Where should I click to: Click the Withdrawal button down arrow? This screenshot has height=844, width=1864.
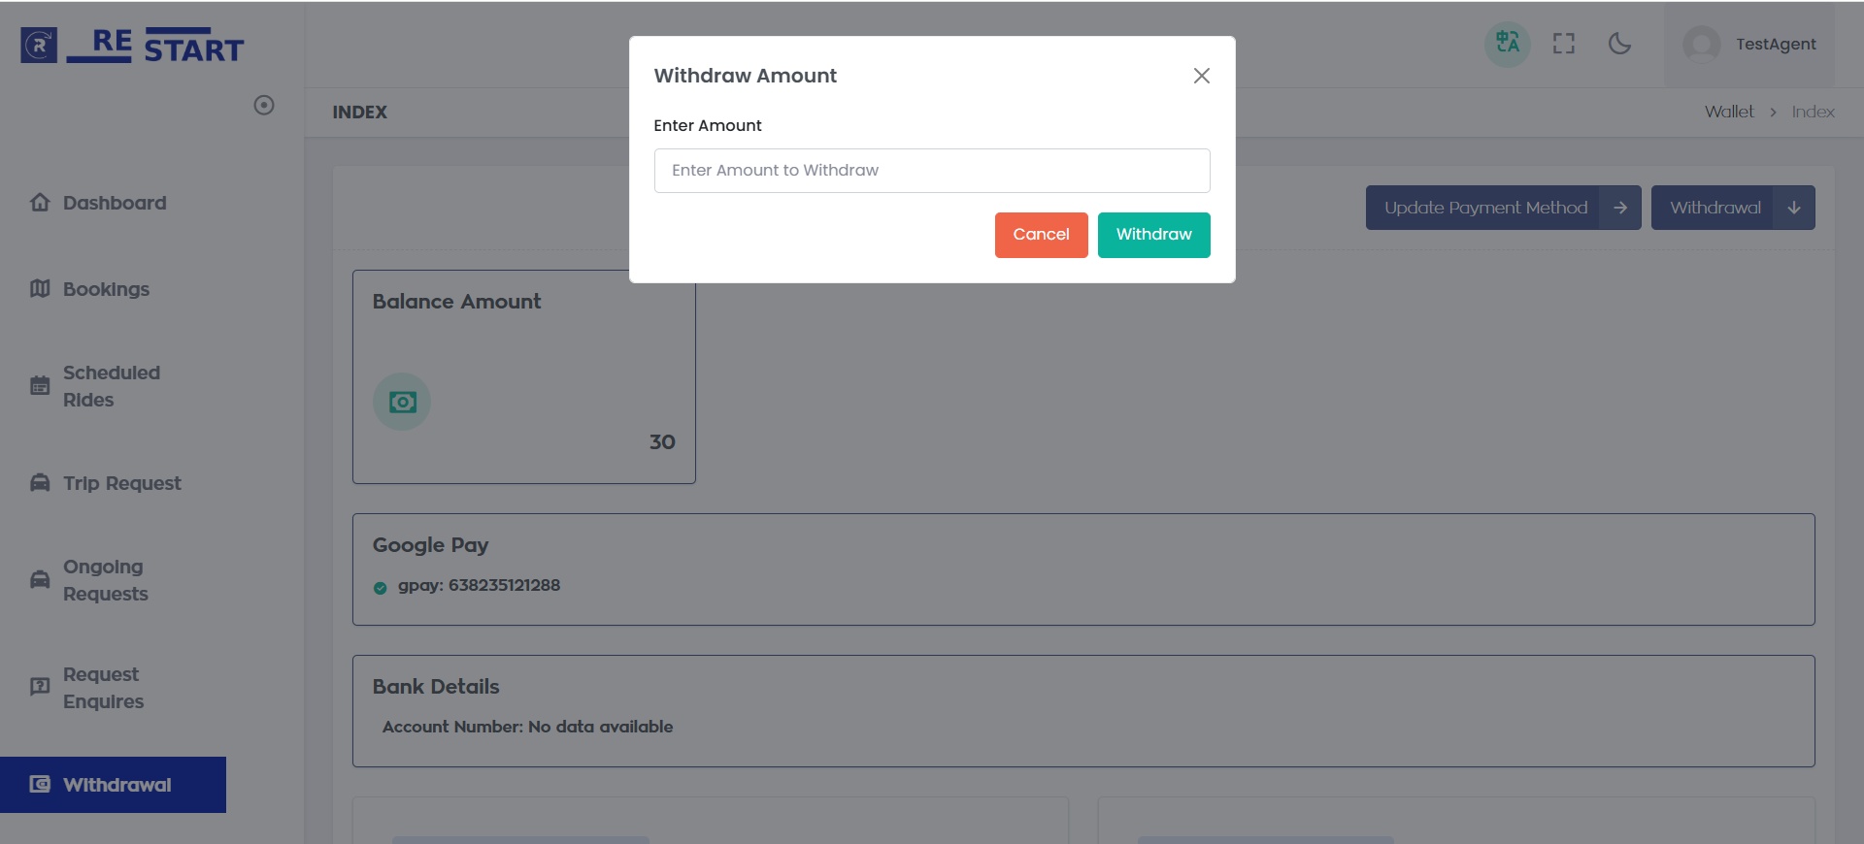(1793, 208)
